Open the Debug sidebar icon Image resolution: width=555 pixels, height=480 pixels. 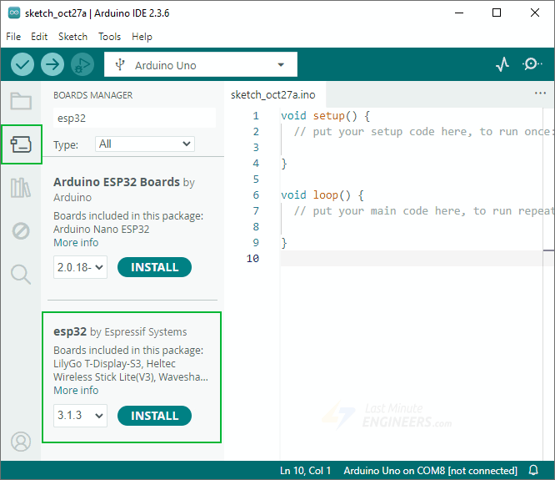(x=21, y=231)
